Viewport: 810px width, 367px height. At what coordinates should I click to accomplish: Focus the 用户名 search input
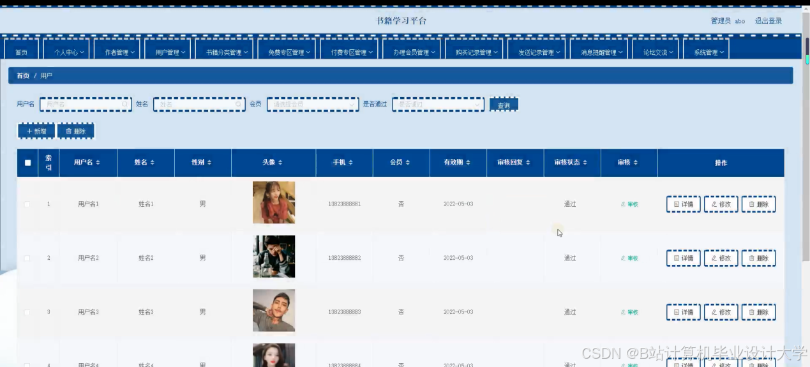pyautogui.click(x=86, y=104)
